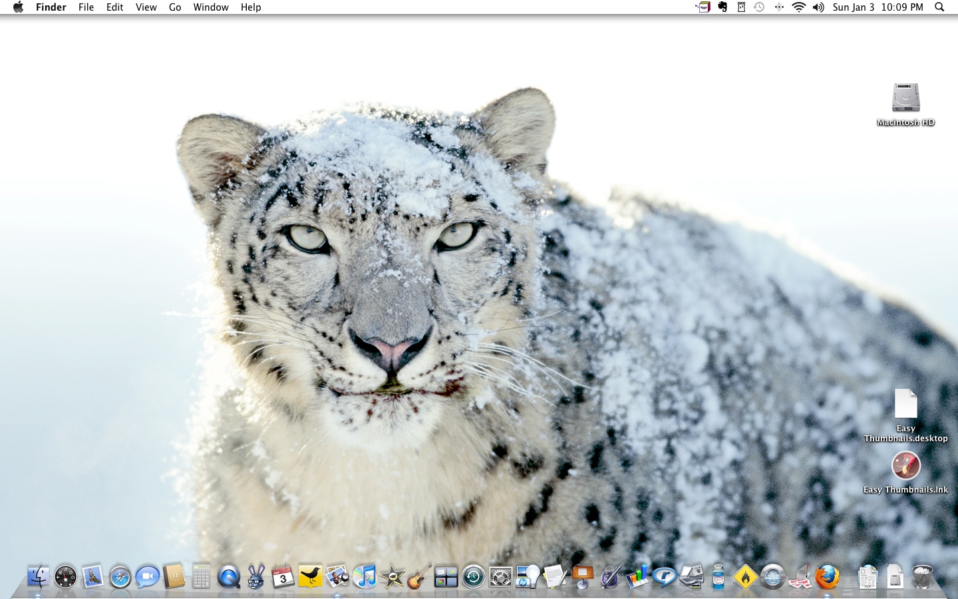Open the volume control in menu bar
The height and width of the screenshot is (599, 958).
[818, 7]
